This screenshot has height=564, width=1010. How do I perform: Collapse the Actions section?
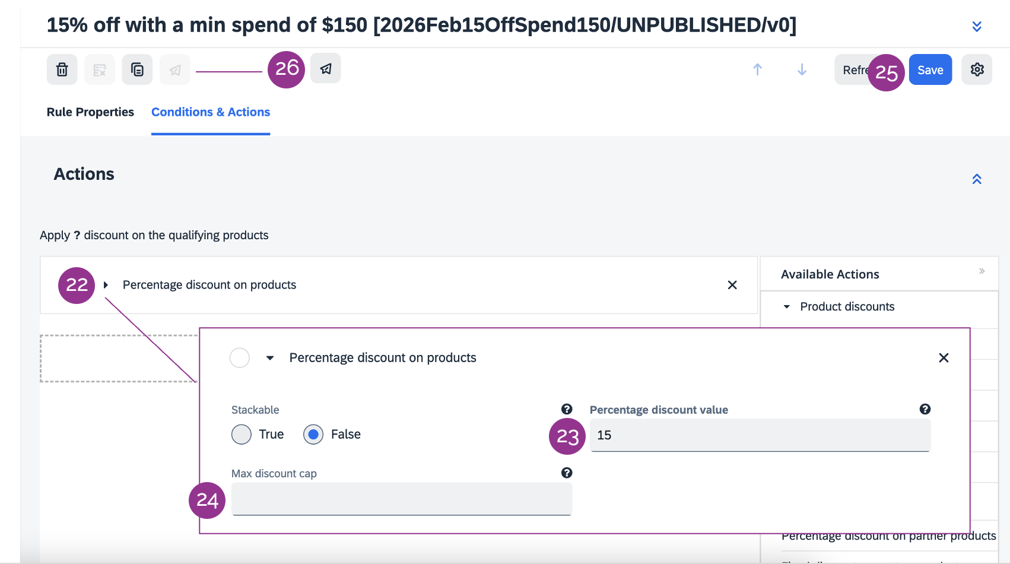tap(977, 179)
